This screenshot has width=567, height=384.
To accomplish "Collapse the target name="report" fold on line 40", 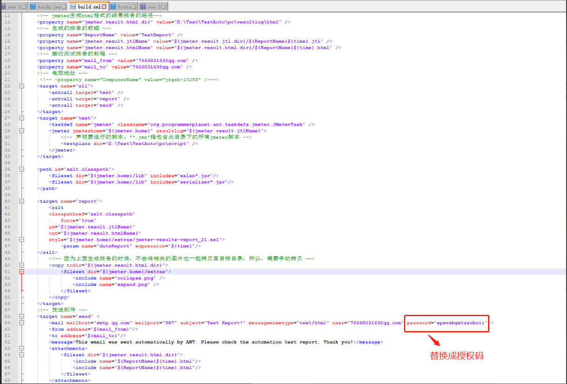I will (21, 201).
